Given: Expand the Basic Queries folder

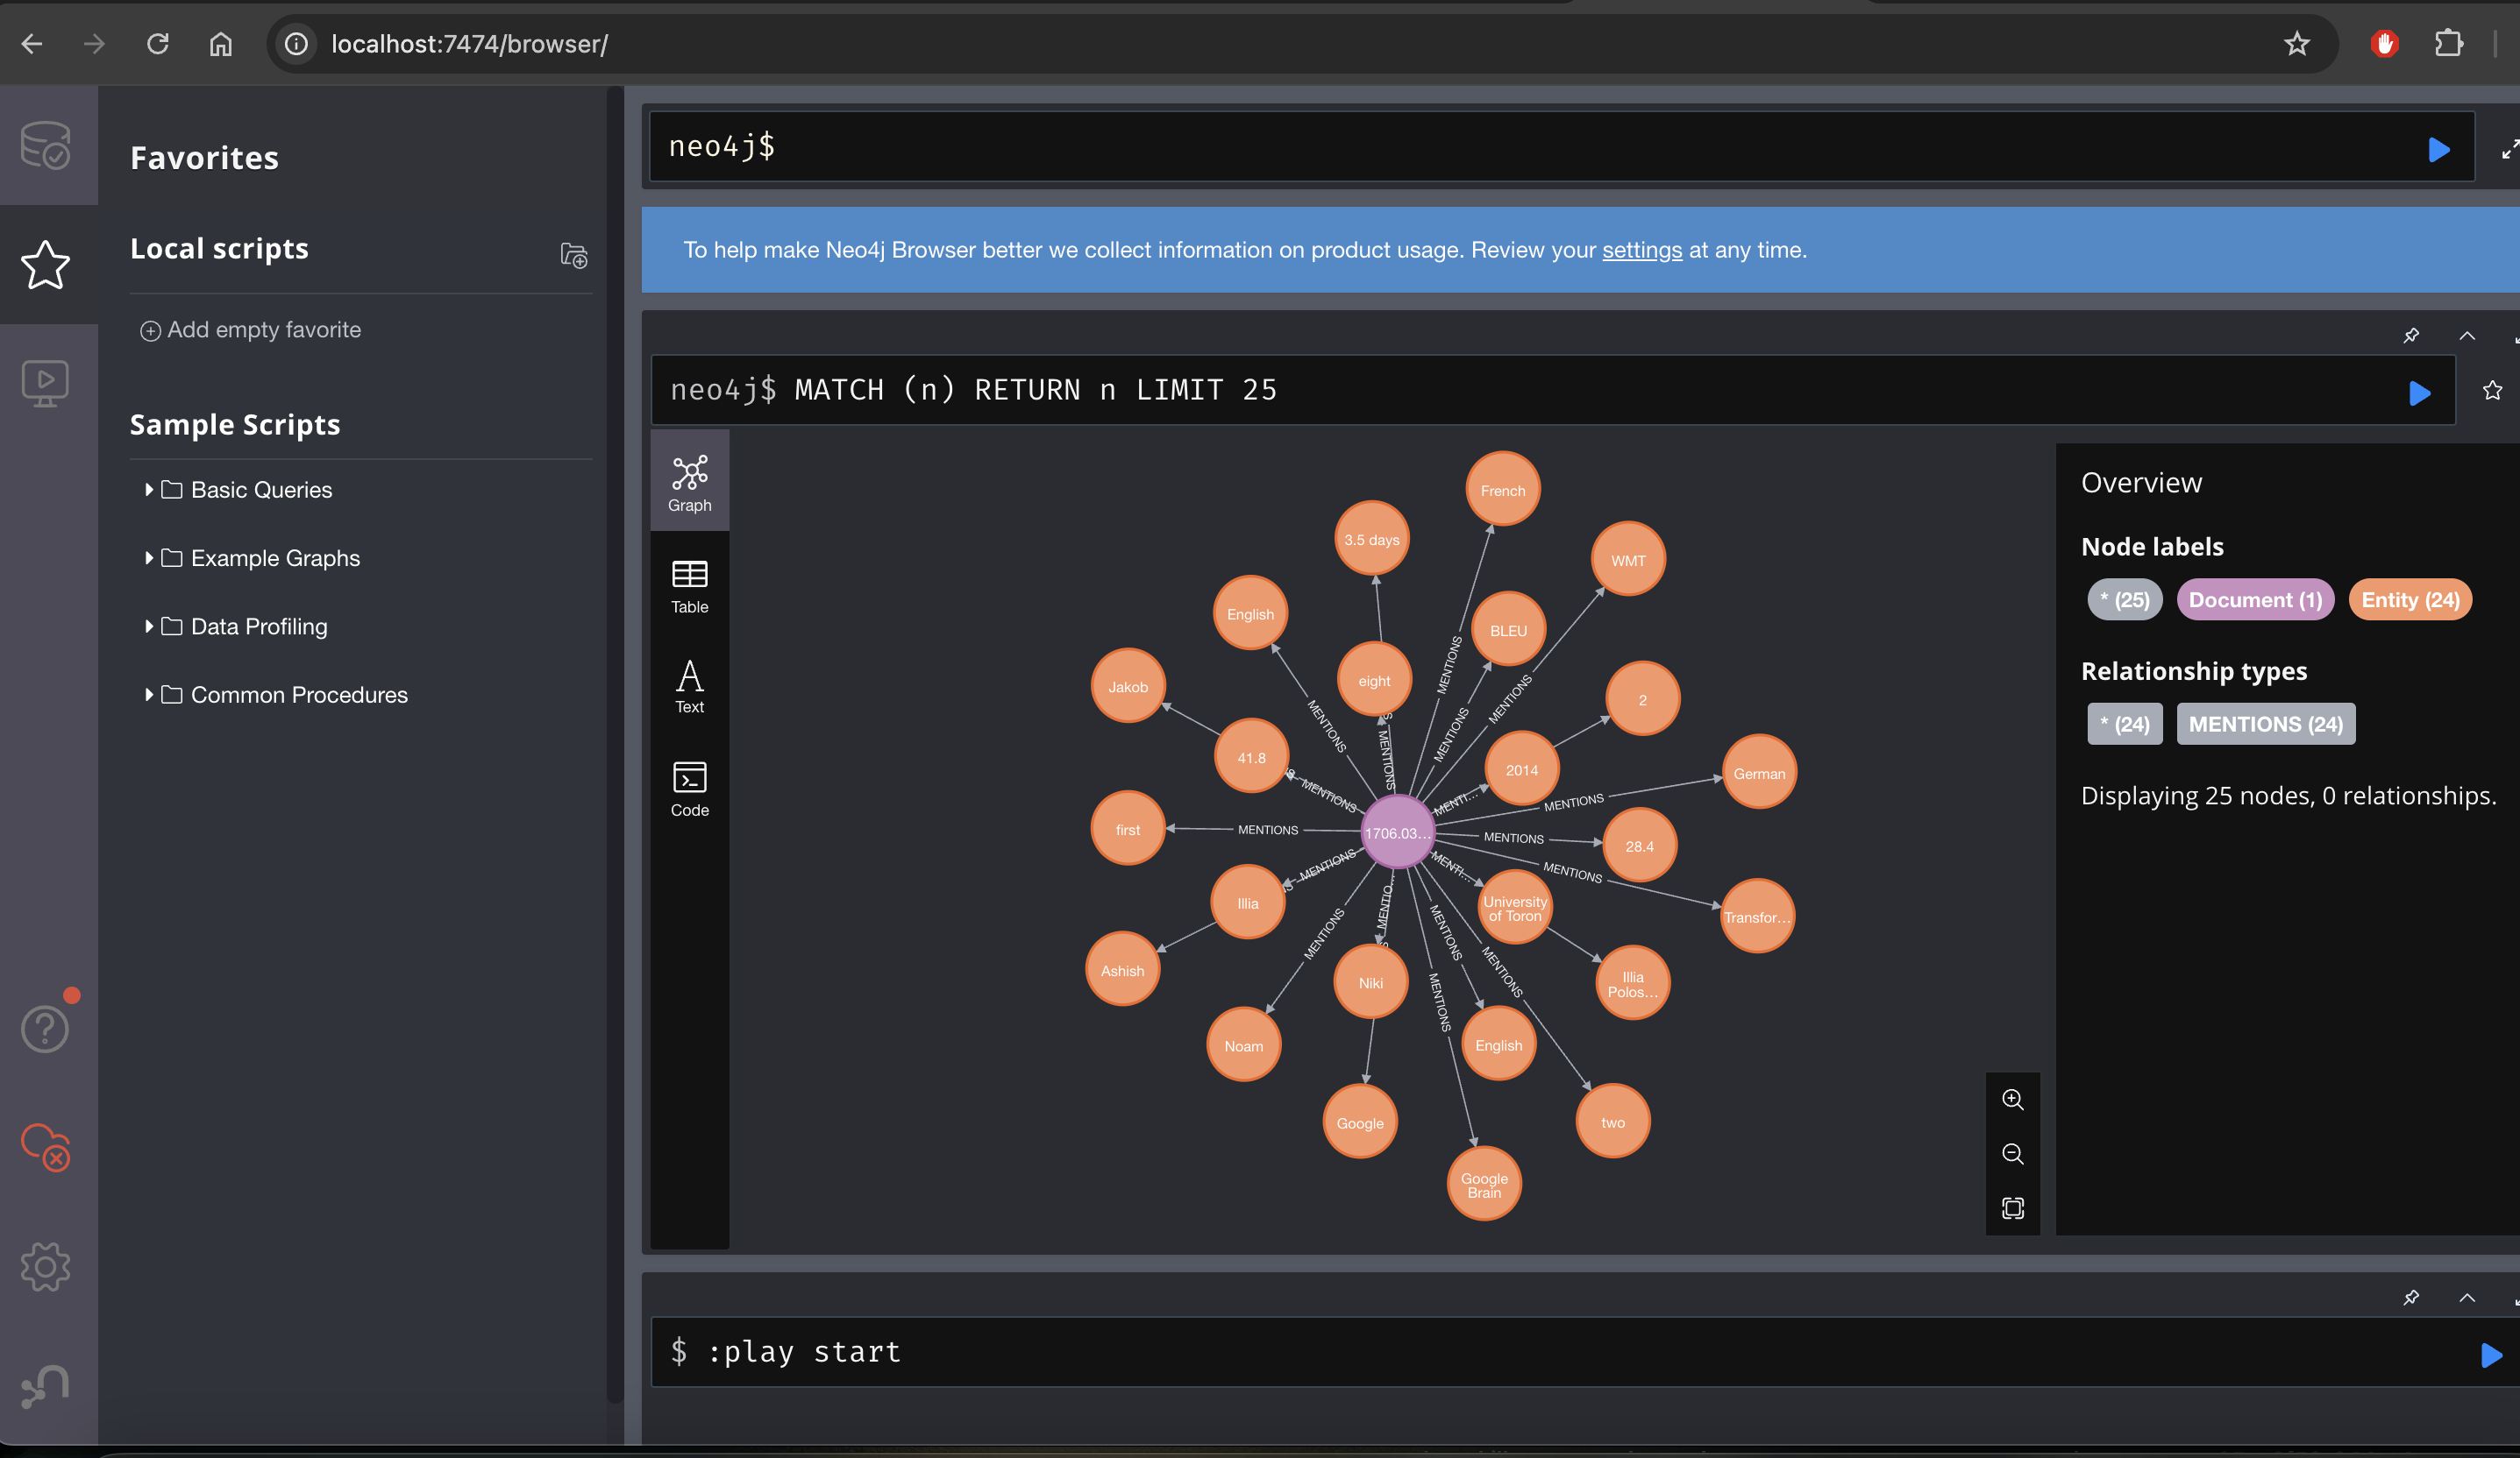Looking at the screenshot, I should tap(260, 490).
